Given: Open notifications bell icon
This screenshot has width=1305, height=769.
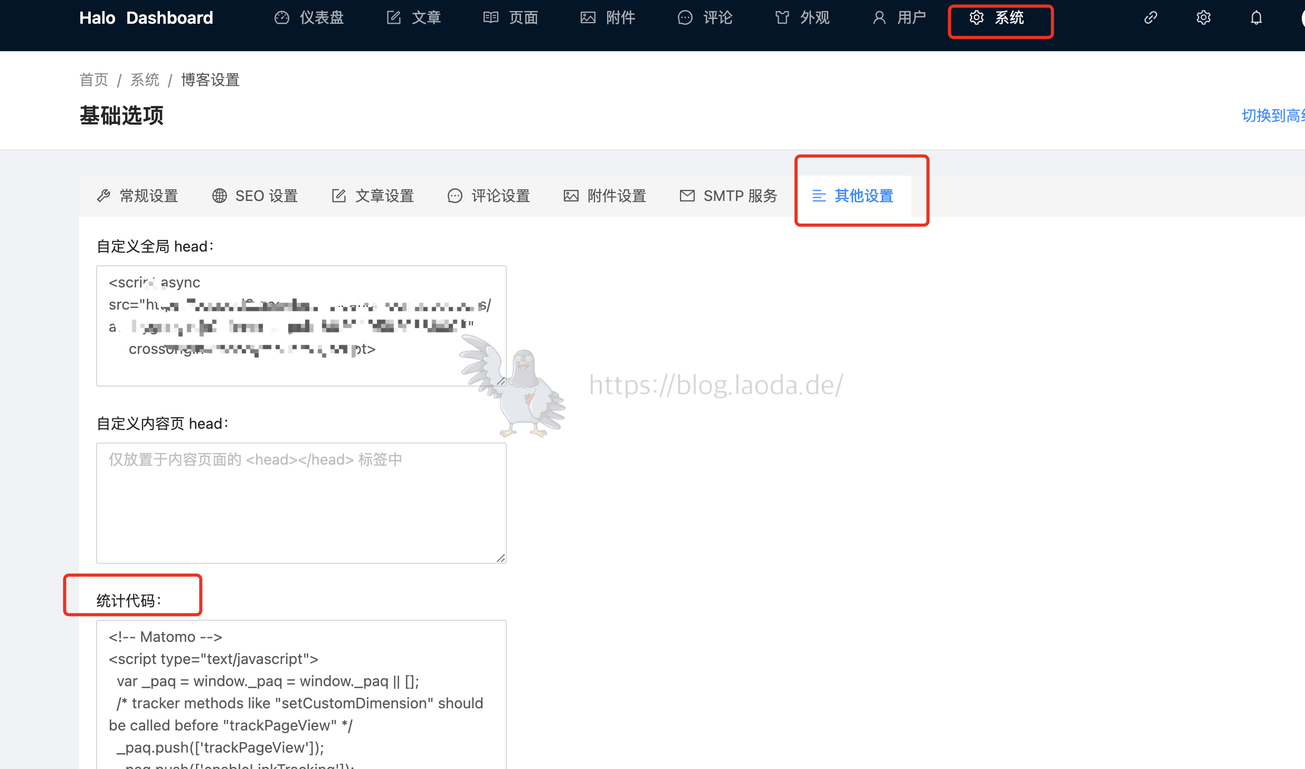Looking at the screenshot, I should point(1256,18).
